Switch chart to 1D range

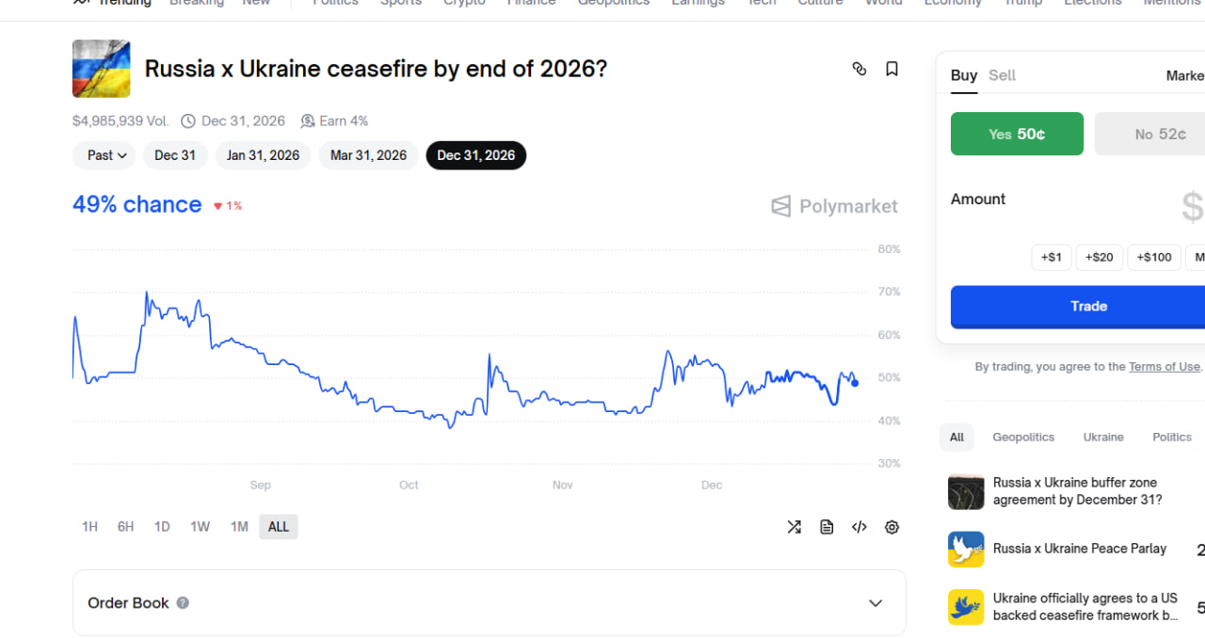pyautogui.click(x=162, y=527)
